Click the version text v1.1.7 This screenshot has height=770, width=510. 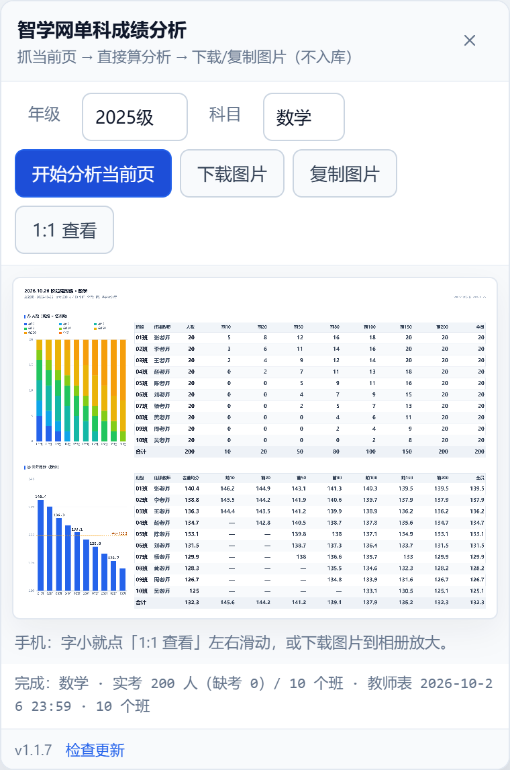[33, 750]
